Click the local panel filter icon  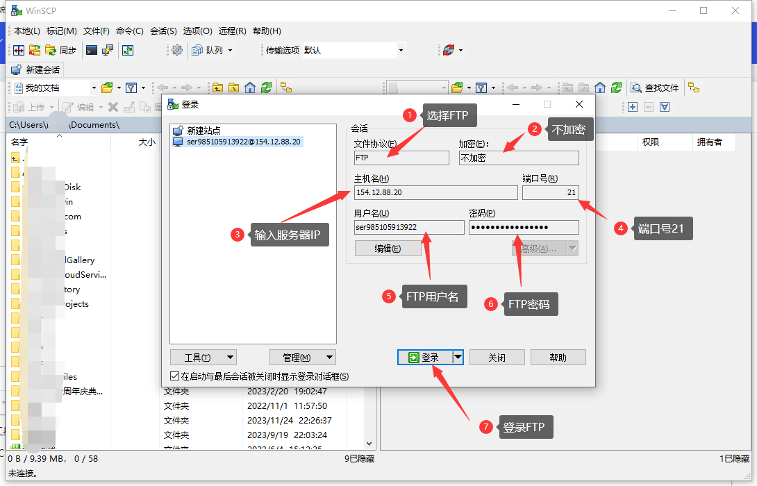pos(131,88)
